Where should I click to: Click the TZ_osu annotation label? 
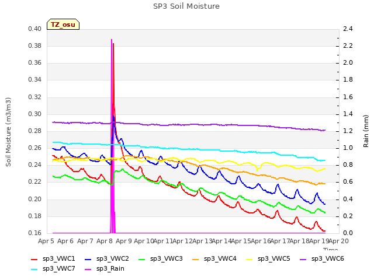coord(63,24)
